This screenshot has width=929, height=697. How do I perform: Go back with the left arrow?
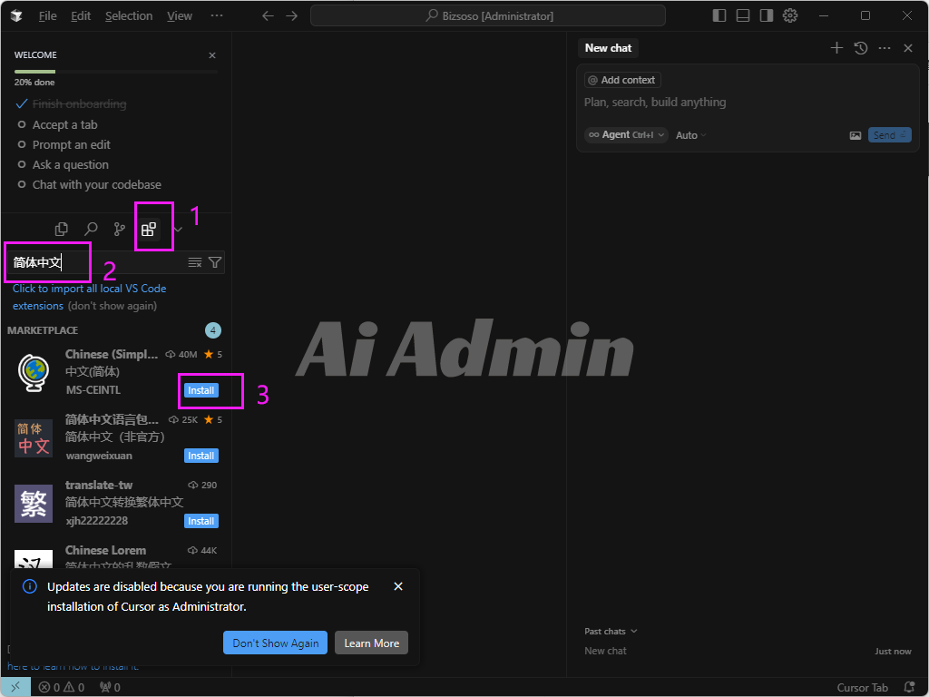[x=268, y=16]
